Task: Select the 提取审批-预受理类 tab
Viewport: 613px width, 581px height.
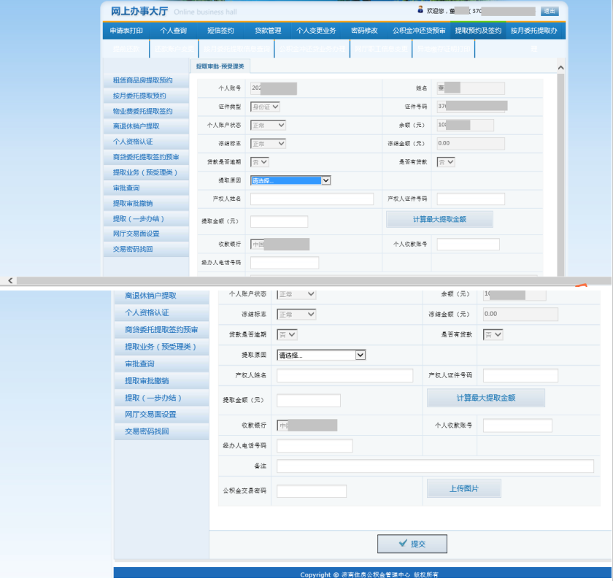Action: point(220,66)
